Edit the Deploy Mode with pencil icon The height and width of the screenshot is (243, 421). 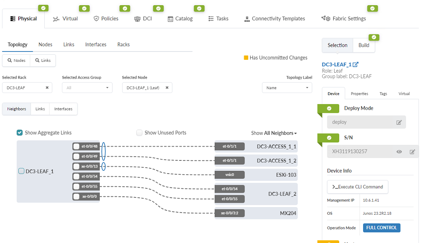click(399, 122)
